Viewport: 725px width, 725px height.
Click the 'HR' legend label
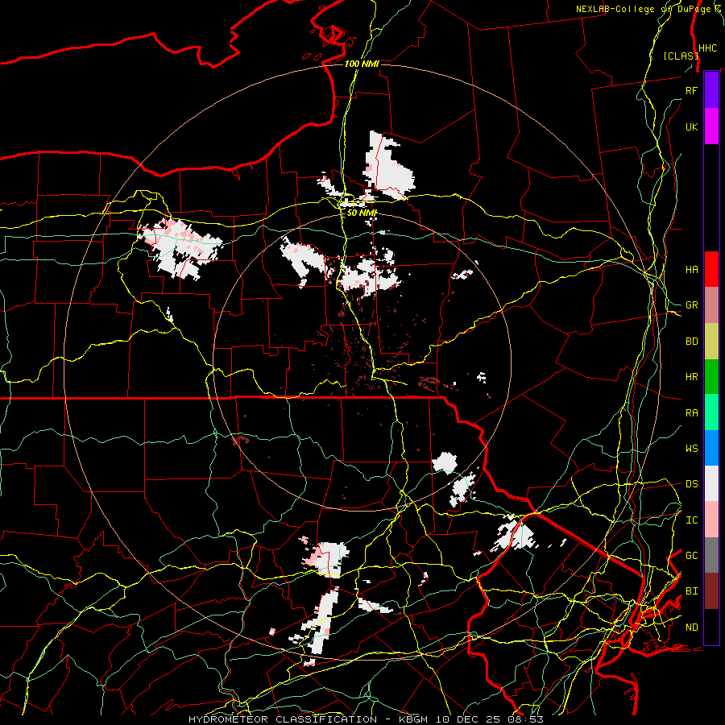click(x=691, y=377)
